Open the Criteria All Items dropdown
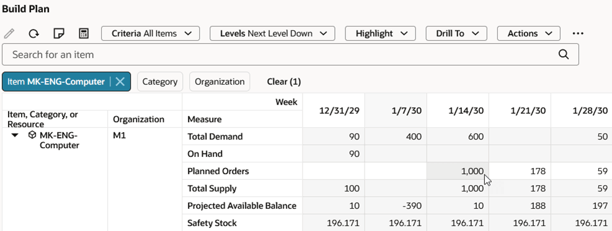Viewport: 612px width, 231px height. point(150,33)
